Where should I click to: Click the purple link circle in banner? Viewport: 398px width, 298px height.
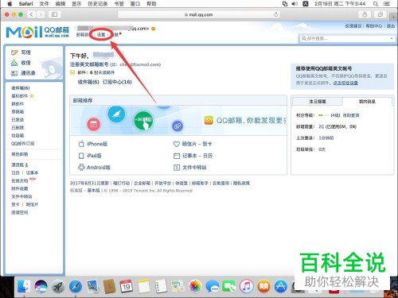(178, 126)
